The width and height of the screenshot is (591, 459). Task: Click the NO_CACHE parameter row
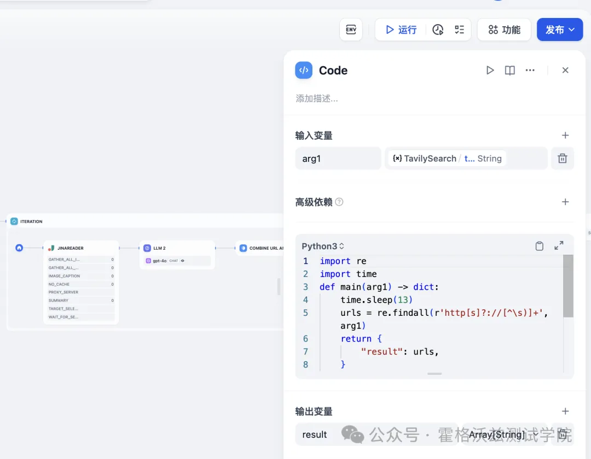click(x=81, y=284)
